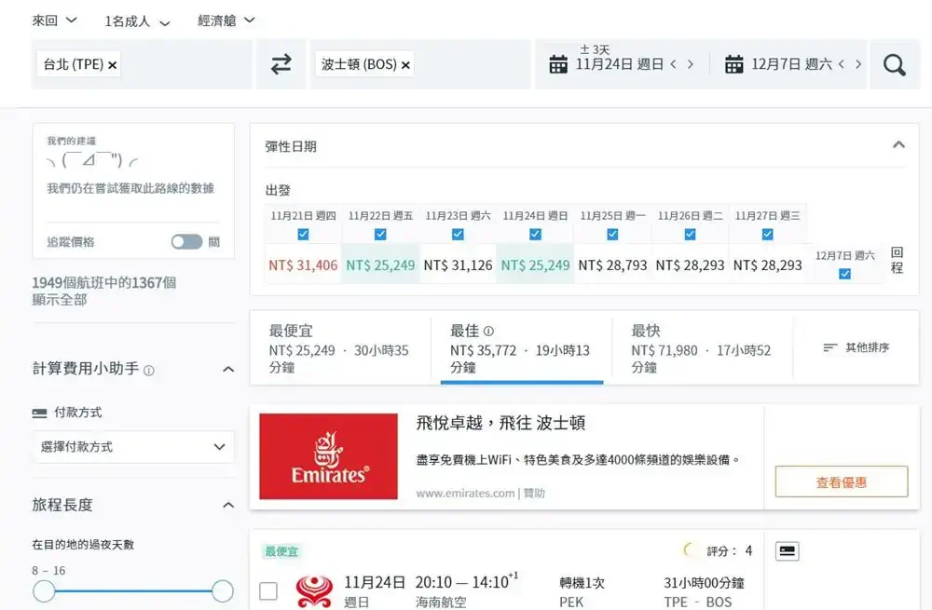The height and width of the screenshot is (610, 932).
Task: Uncheck the 11月27日 週三 departure checkbox
Action: [767, 234]
